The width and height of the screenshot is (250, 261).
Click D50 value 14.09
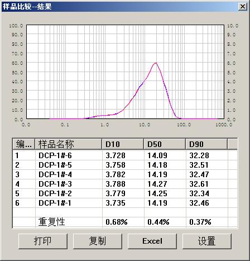(x=157, y=155)
